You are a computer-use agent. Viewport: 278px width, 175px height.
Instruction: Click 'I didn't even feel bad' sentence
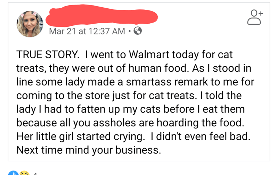click(x=201, y=136)
